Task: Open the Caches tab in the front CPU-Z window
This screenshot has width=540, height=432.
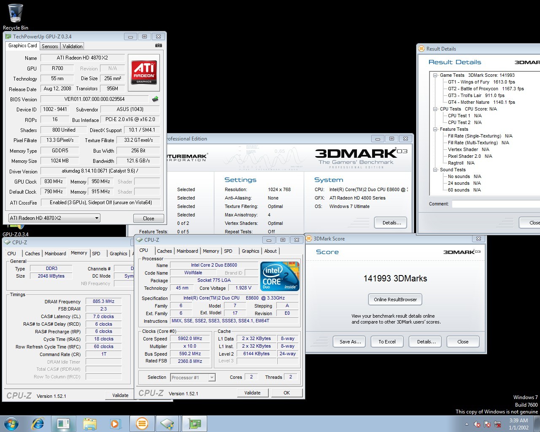Action: (x=165, y=251)
